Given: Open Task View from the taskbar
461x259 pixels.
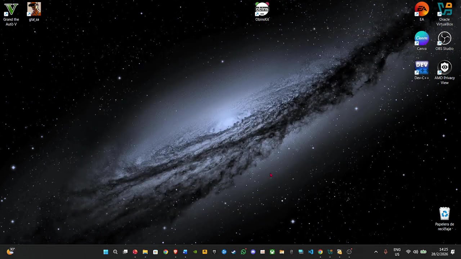Looking at the screenshot, I should 125,252.
